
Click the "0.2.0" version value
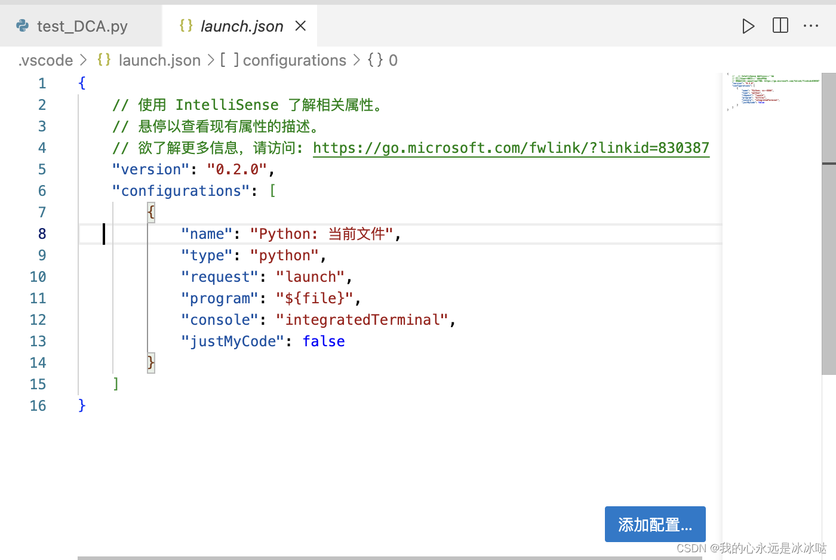click(x=236, y=170)
